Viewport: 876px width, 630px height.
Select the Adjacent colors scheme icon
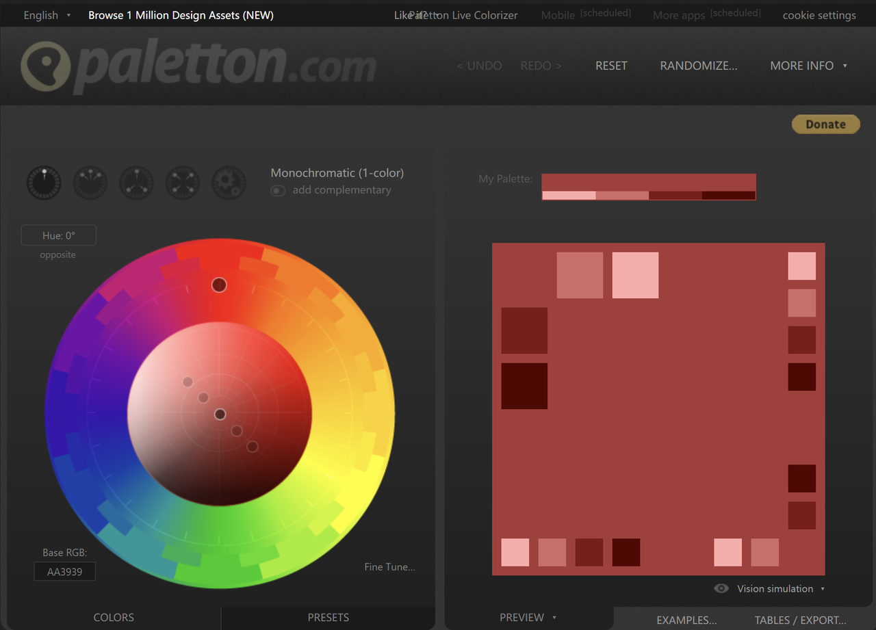pyautogui.click(x=90, y=183)
